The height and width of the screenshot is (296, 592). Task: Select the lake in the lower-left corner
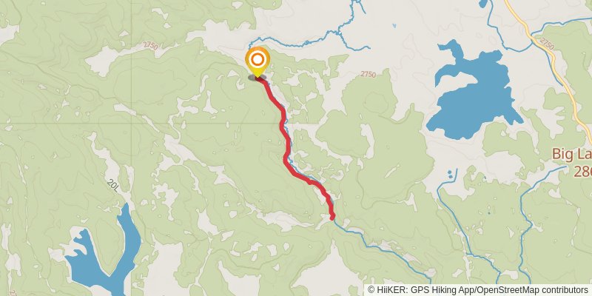(104, 255)
